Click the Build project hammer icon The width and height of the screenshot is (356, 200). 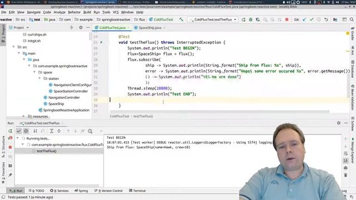[x=181, y=19]
